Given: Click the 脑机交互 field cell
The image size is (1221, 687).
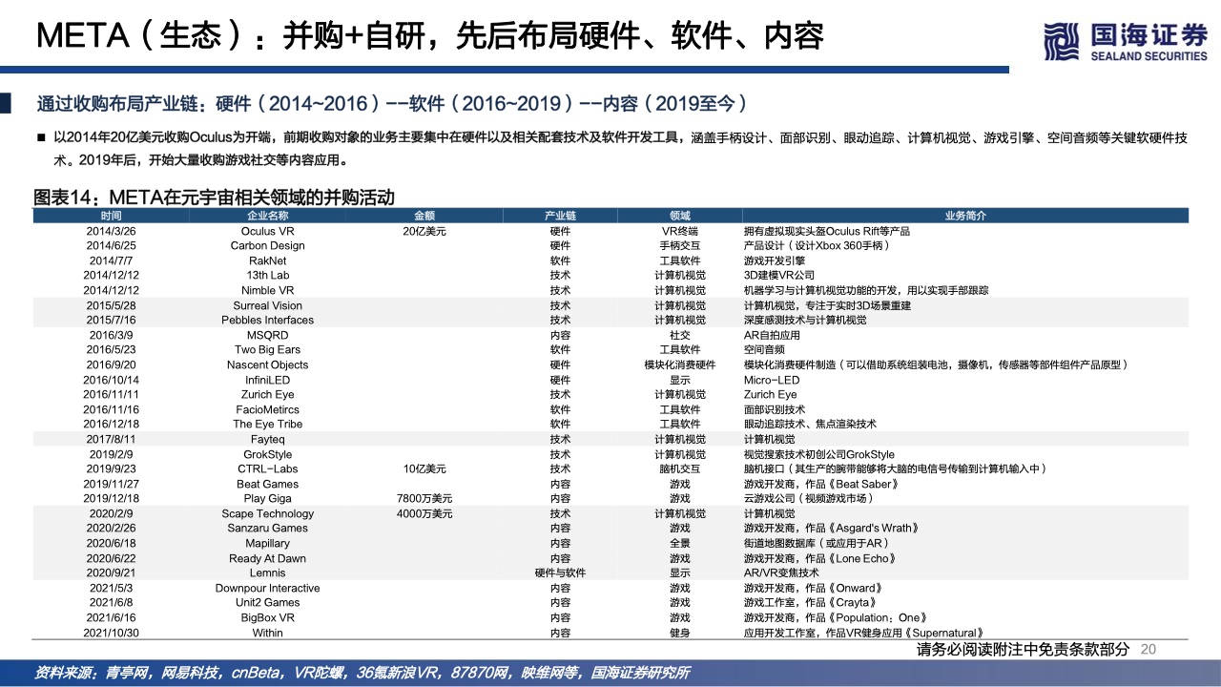Looking at the screenshot, I should tap(679, 468).
